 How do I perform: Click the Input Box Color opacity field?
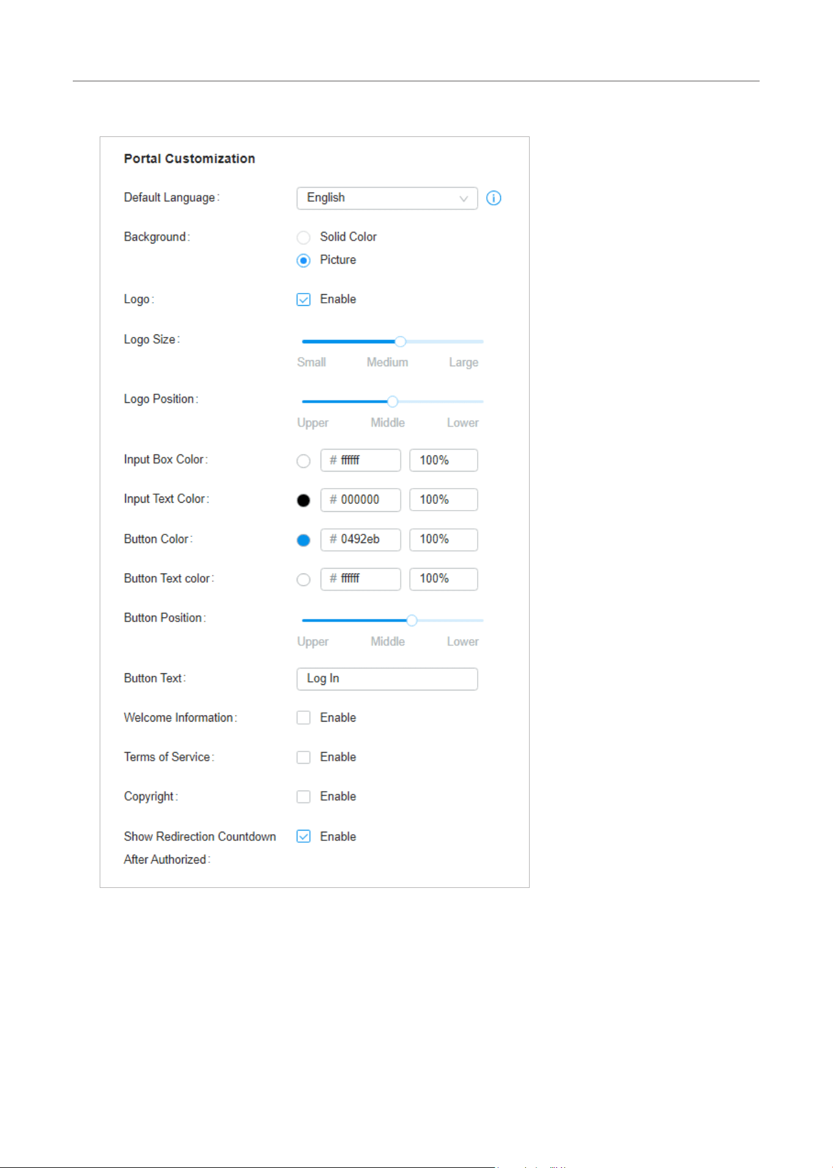(443, 460)
